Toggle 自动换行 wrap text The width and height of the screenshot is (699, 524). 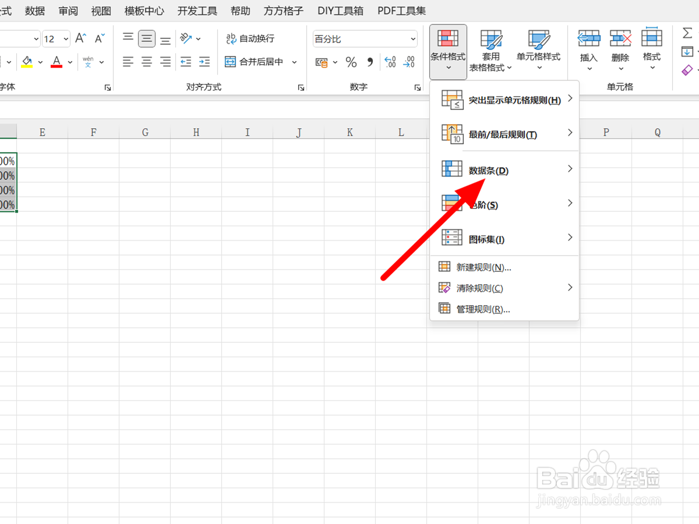[x=250, y=38]
